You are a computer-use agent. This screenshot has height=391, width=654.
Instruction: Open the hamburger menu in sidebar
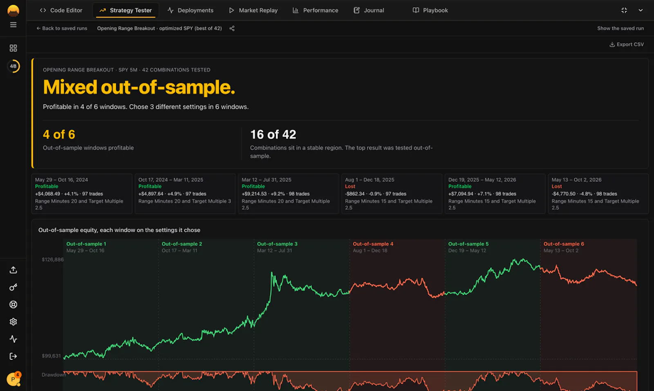point(13,25)
